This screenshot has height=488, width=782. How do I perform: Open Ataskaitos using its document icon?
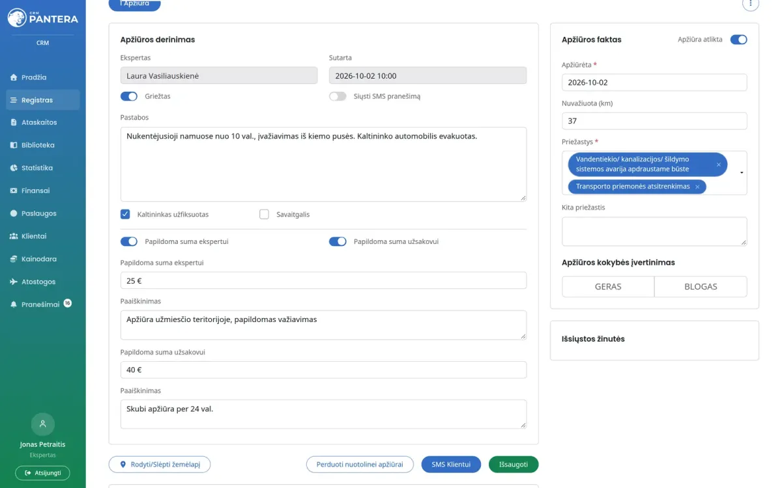pyautogui.click(x=14, y=122)
